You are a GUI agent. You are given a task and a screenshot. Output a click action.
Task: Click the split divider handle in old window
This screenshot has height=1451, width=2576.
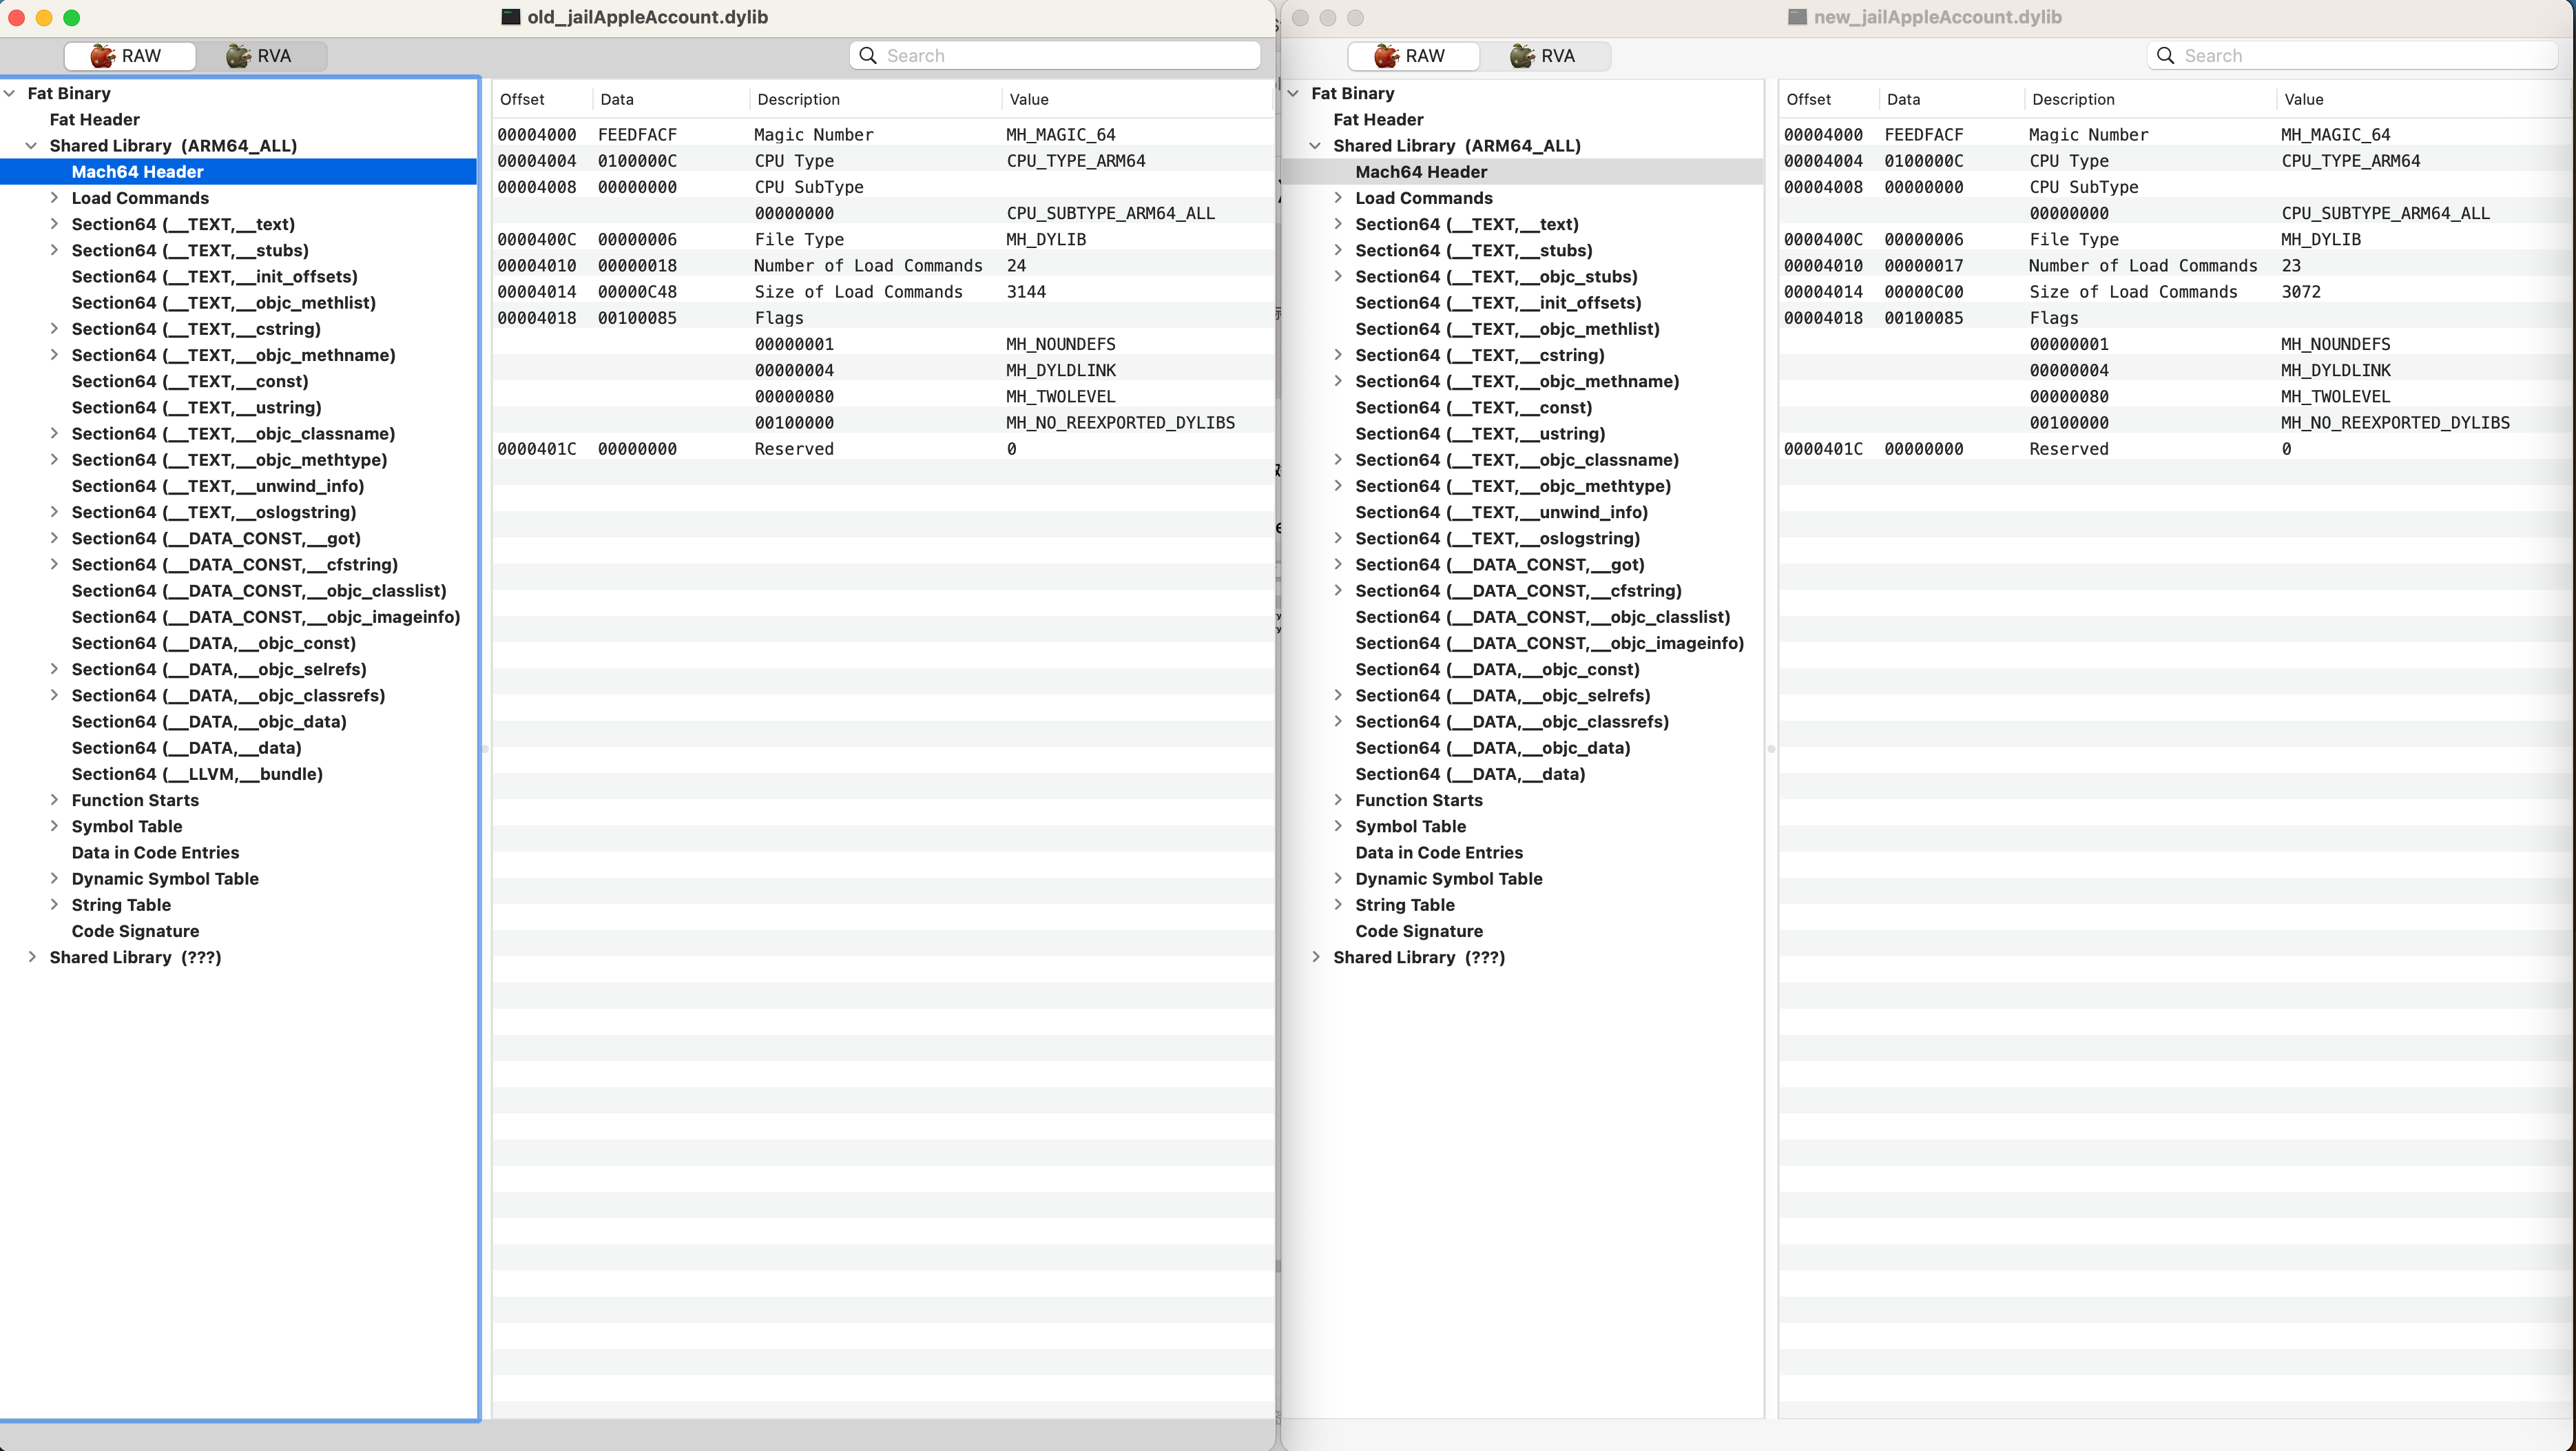pos(485,748)
